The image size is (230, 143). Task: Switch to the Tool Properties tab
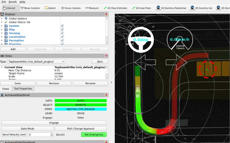(x=23, y=89)
